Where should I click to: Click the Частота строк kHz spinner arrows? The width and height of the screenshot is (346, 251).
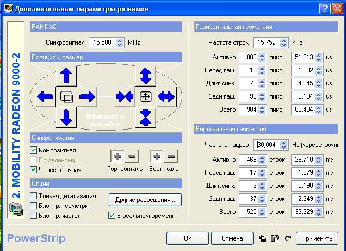tap(283, 42)
